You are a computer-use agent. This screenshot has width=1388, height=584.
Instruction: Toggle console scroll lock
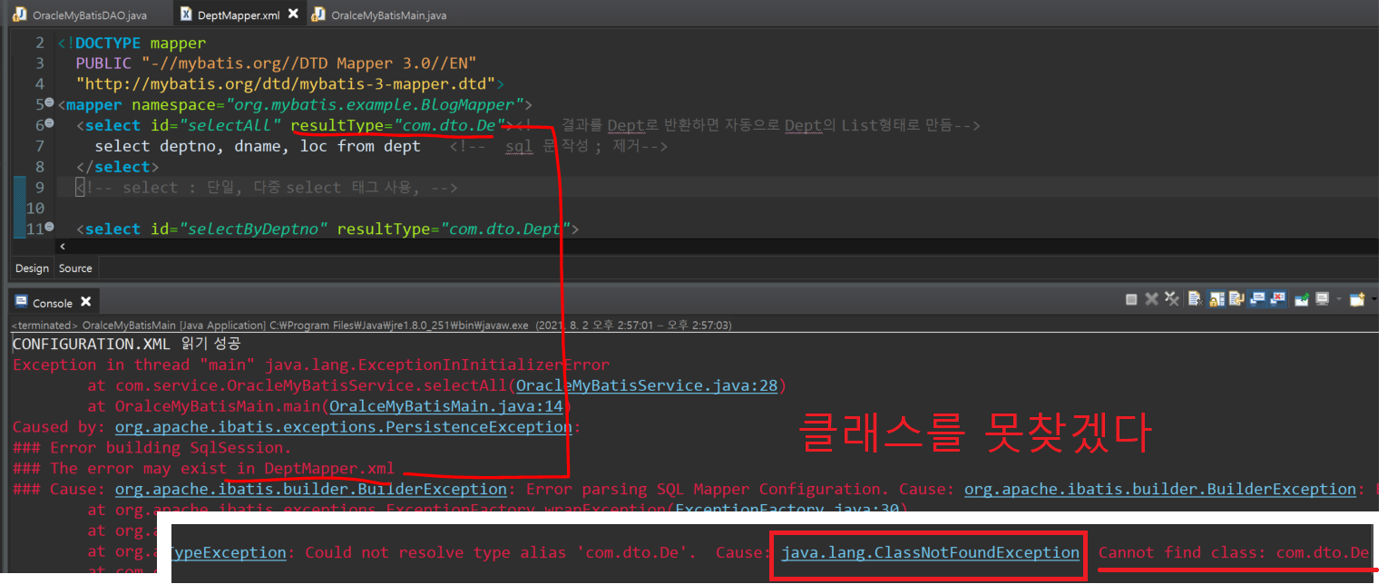(x=1217, y=298)
